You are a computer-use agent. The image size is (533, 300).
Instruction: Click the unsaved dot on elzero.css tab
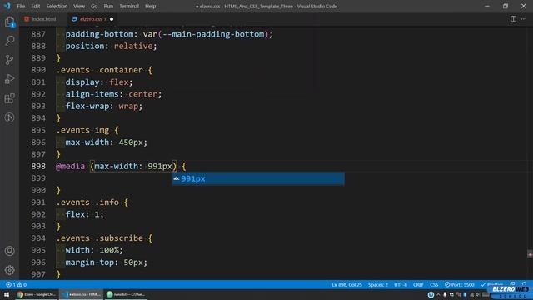point(112,19)
